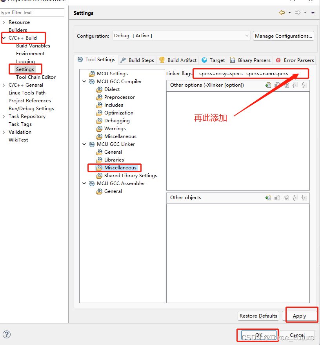Select Task Tags page

(x=20, y=124)
